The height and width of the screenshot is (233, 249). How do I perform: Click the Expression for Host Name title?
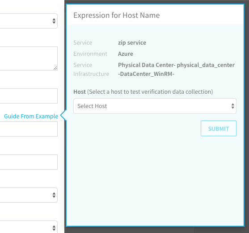coord(117,15)
